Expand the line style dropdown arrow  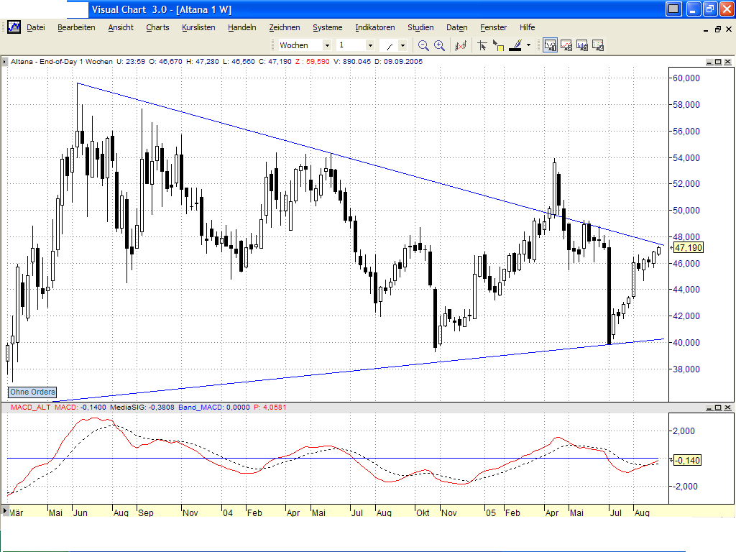(x=402, y=45)
